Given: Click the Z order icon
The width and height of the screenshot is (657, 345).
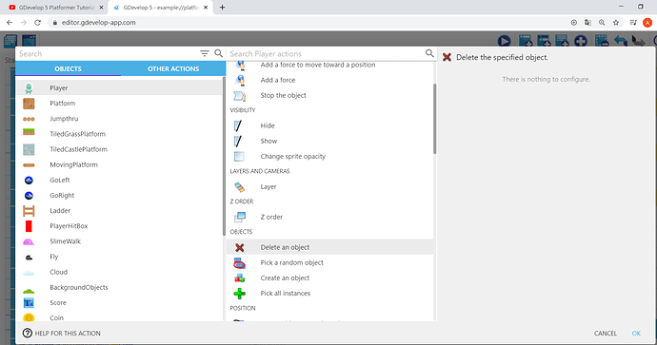Looking at the screenshot, I should tap(240, 217).
